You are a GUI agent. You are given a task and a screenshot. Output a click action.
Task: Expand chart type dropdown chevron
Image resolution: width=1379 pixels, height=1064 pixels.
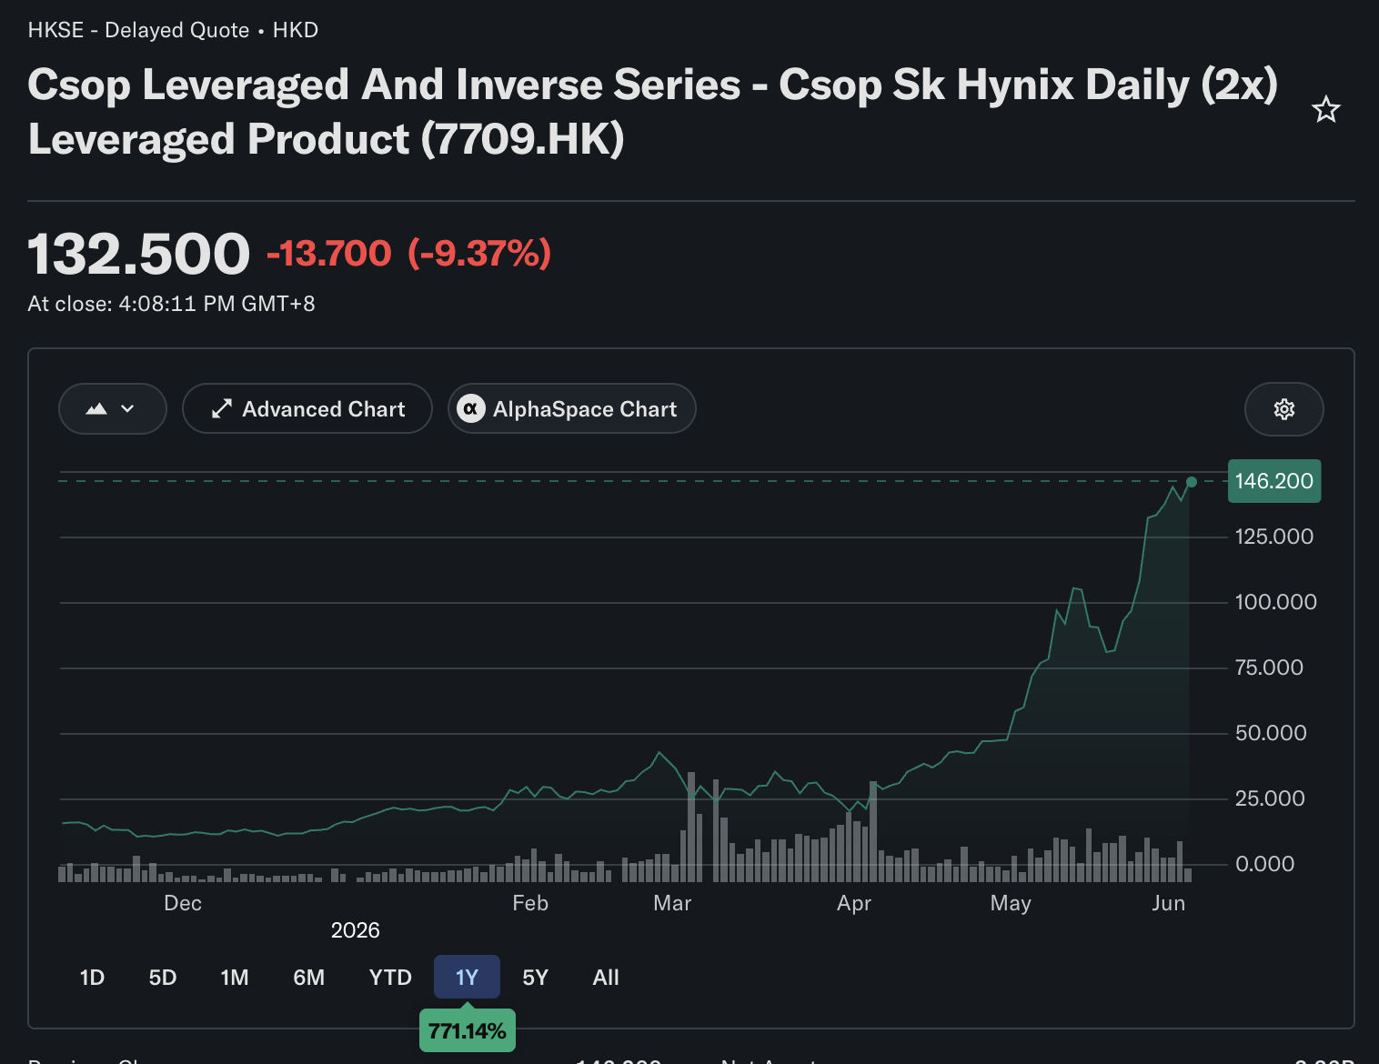tap(127, 409)
